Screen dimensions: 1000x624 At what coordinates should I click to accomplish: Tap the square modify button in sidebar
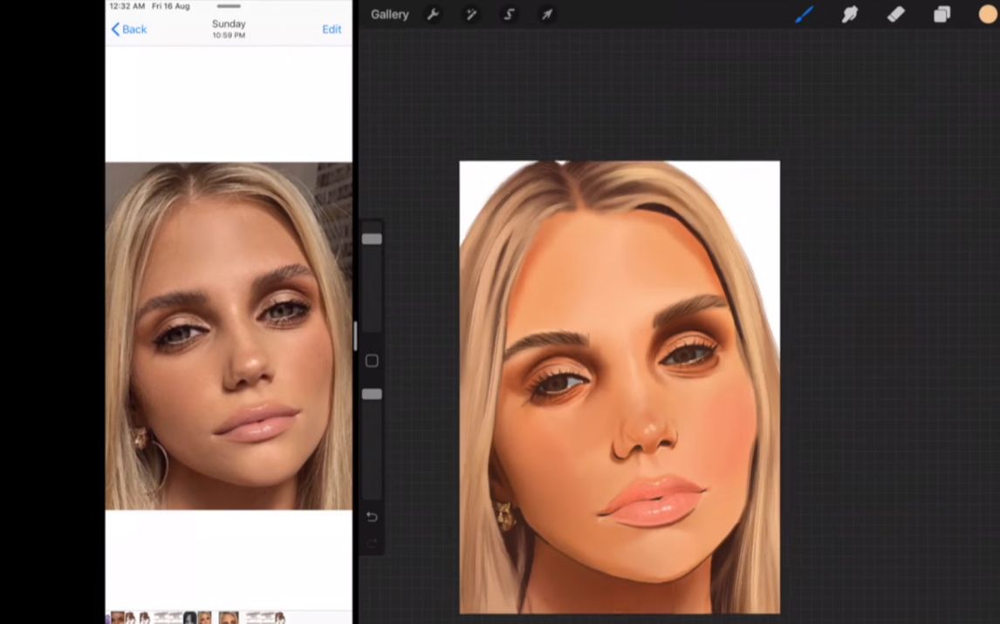click(372, 361)
